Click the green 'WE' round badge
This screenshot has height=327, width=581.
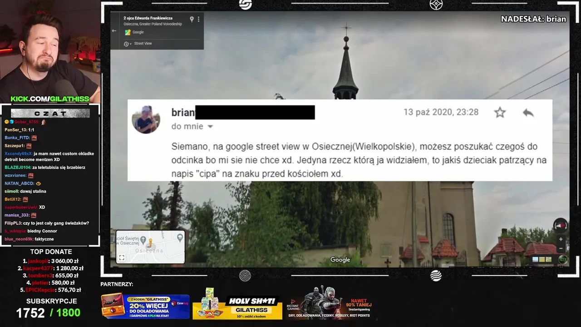pyautogui.click(x=563, y=260)
